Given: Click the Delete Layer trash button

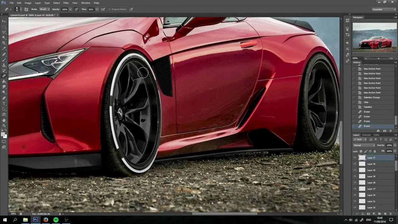Looking at the screenshot, I should [x=391, y=213].
